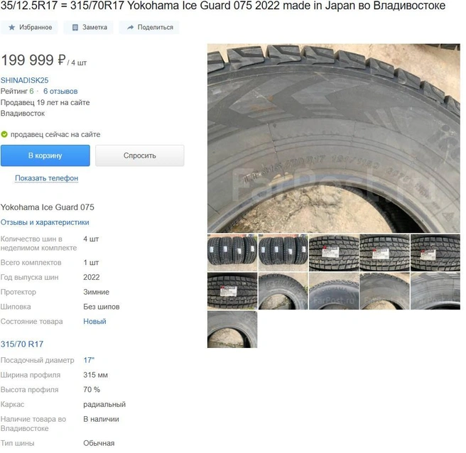
Task: Click the share arrow icon next to Поделиться
Action: pyautogui.click(x=130, y=27)
